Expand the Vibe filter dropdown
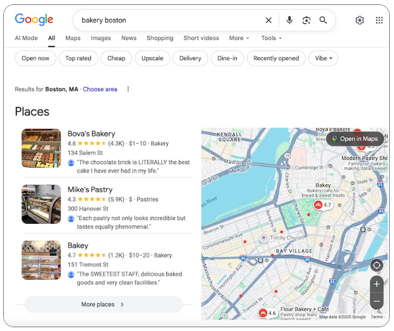 (x=323, y=59)
